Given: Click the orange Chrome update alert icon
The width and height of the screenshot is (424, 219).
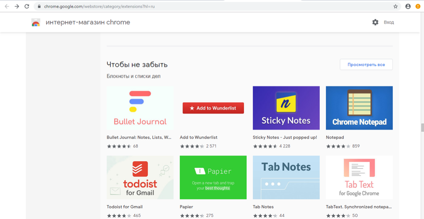Looking at the screenshot, I should click(x=418, y=7).
